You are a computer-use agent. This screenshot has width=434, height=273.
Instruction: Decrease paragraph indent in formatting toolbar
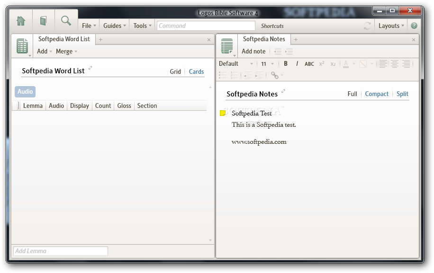pyautogui.click(x=247, y=75)
